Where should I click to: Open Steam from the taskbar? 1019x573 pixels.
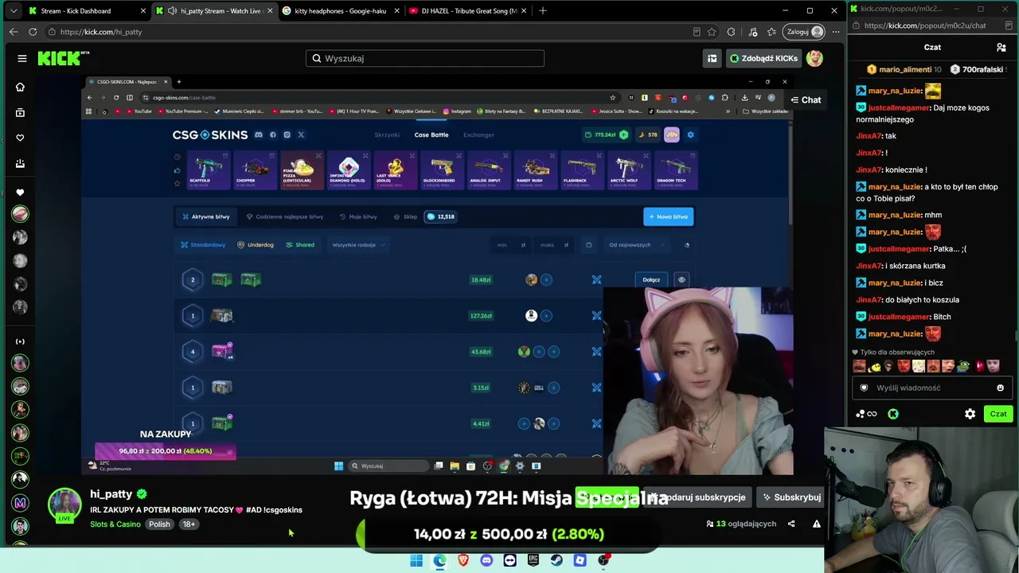pyautogui.click(x=556, y=560)
